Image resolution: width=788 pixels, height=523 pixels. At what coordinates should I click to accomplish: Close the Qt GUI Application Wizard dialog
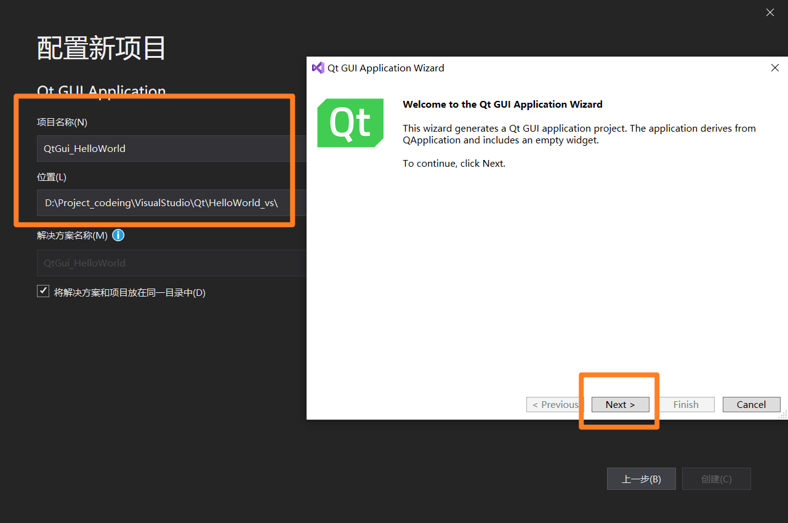(774, 68)
